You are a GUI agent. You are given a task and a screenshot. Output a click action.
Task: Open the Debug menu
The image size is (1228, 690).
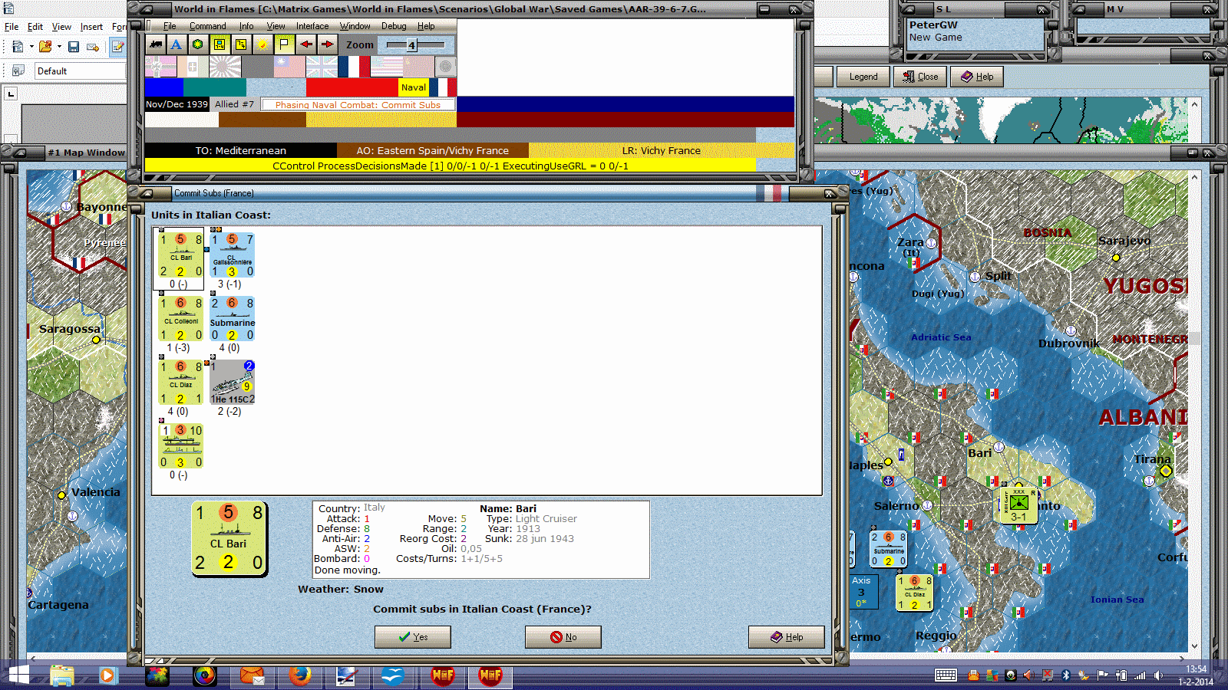click(x=394, y=26)
